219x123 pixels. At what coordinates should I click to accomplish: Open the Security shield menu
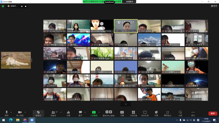(x=38, y=113)
